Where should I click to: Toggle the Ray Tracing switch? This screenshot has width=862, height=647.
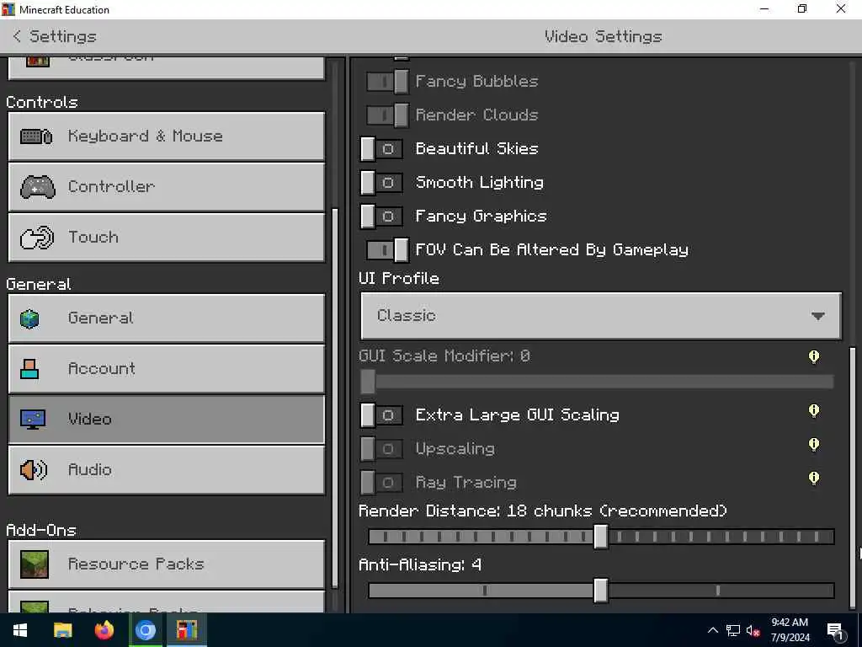pos(381,483)
